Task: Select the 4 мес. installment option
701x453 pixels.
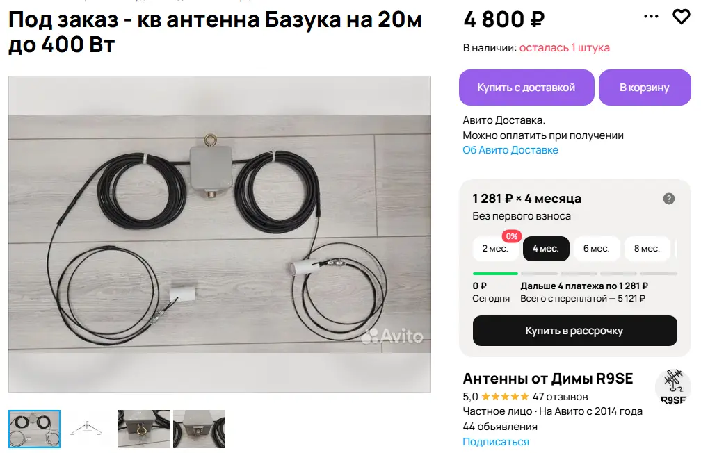Action: coord(546,249)
